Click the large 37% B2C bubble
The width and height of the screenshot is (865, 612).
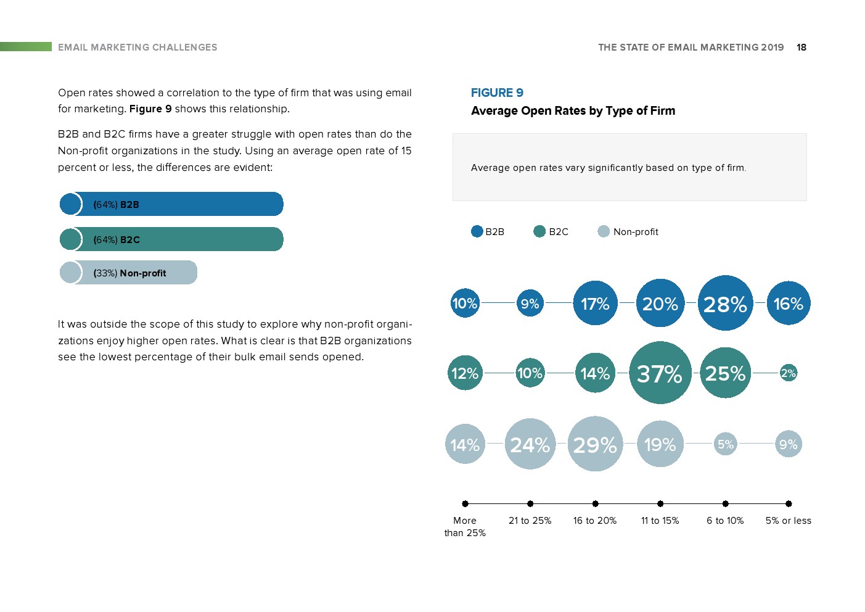[x=660, y=373]
